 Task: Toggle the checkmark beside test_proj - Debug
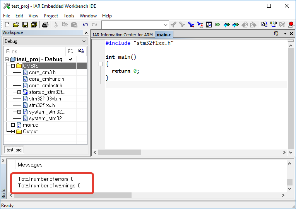click(x=70, y=59)
